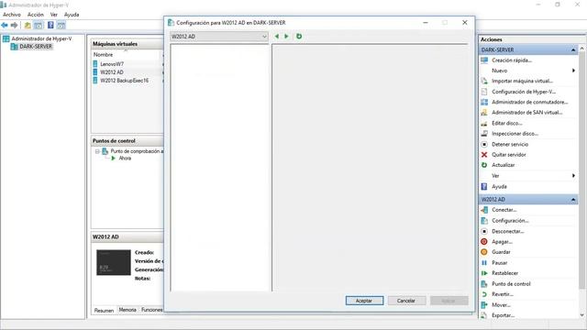Click Ayuda icon in Acciones panel
The width and height of the screenshot is (587, 330).
484,186
